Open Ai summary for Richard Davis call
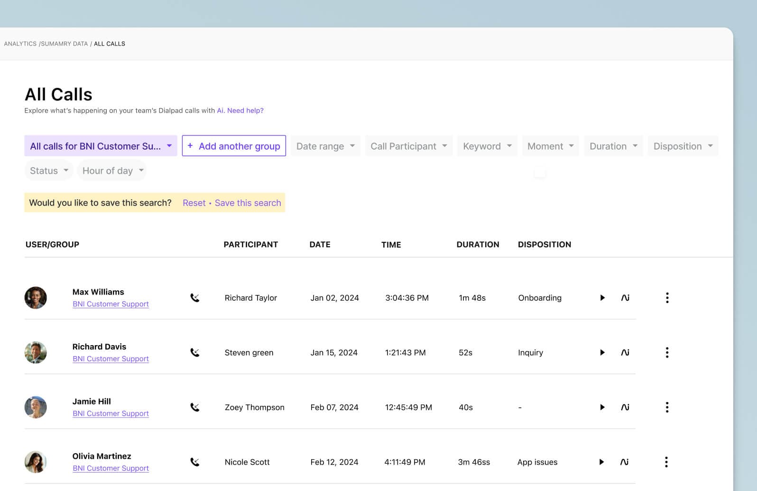The image size is (757, 491). (x=625, y=353)
